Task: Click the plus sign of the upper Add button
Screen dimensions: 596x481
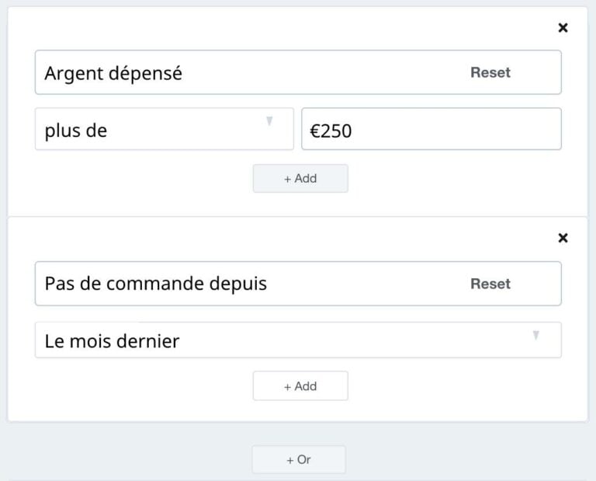Action: tap(288, 180)
